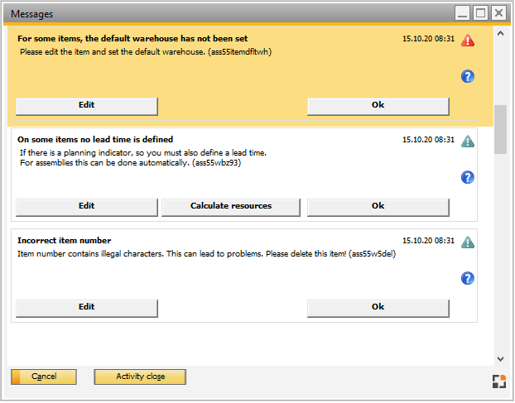Click the Cancel button
Screen dimensions: 515x403
coord(44,377)
